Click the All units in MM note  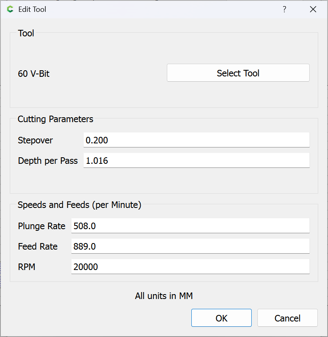point(164,296)
